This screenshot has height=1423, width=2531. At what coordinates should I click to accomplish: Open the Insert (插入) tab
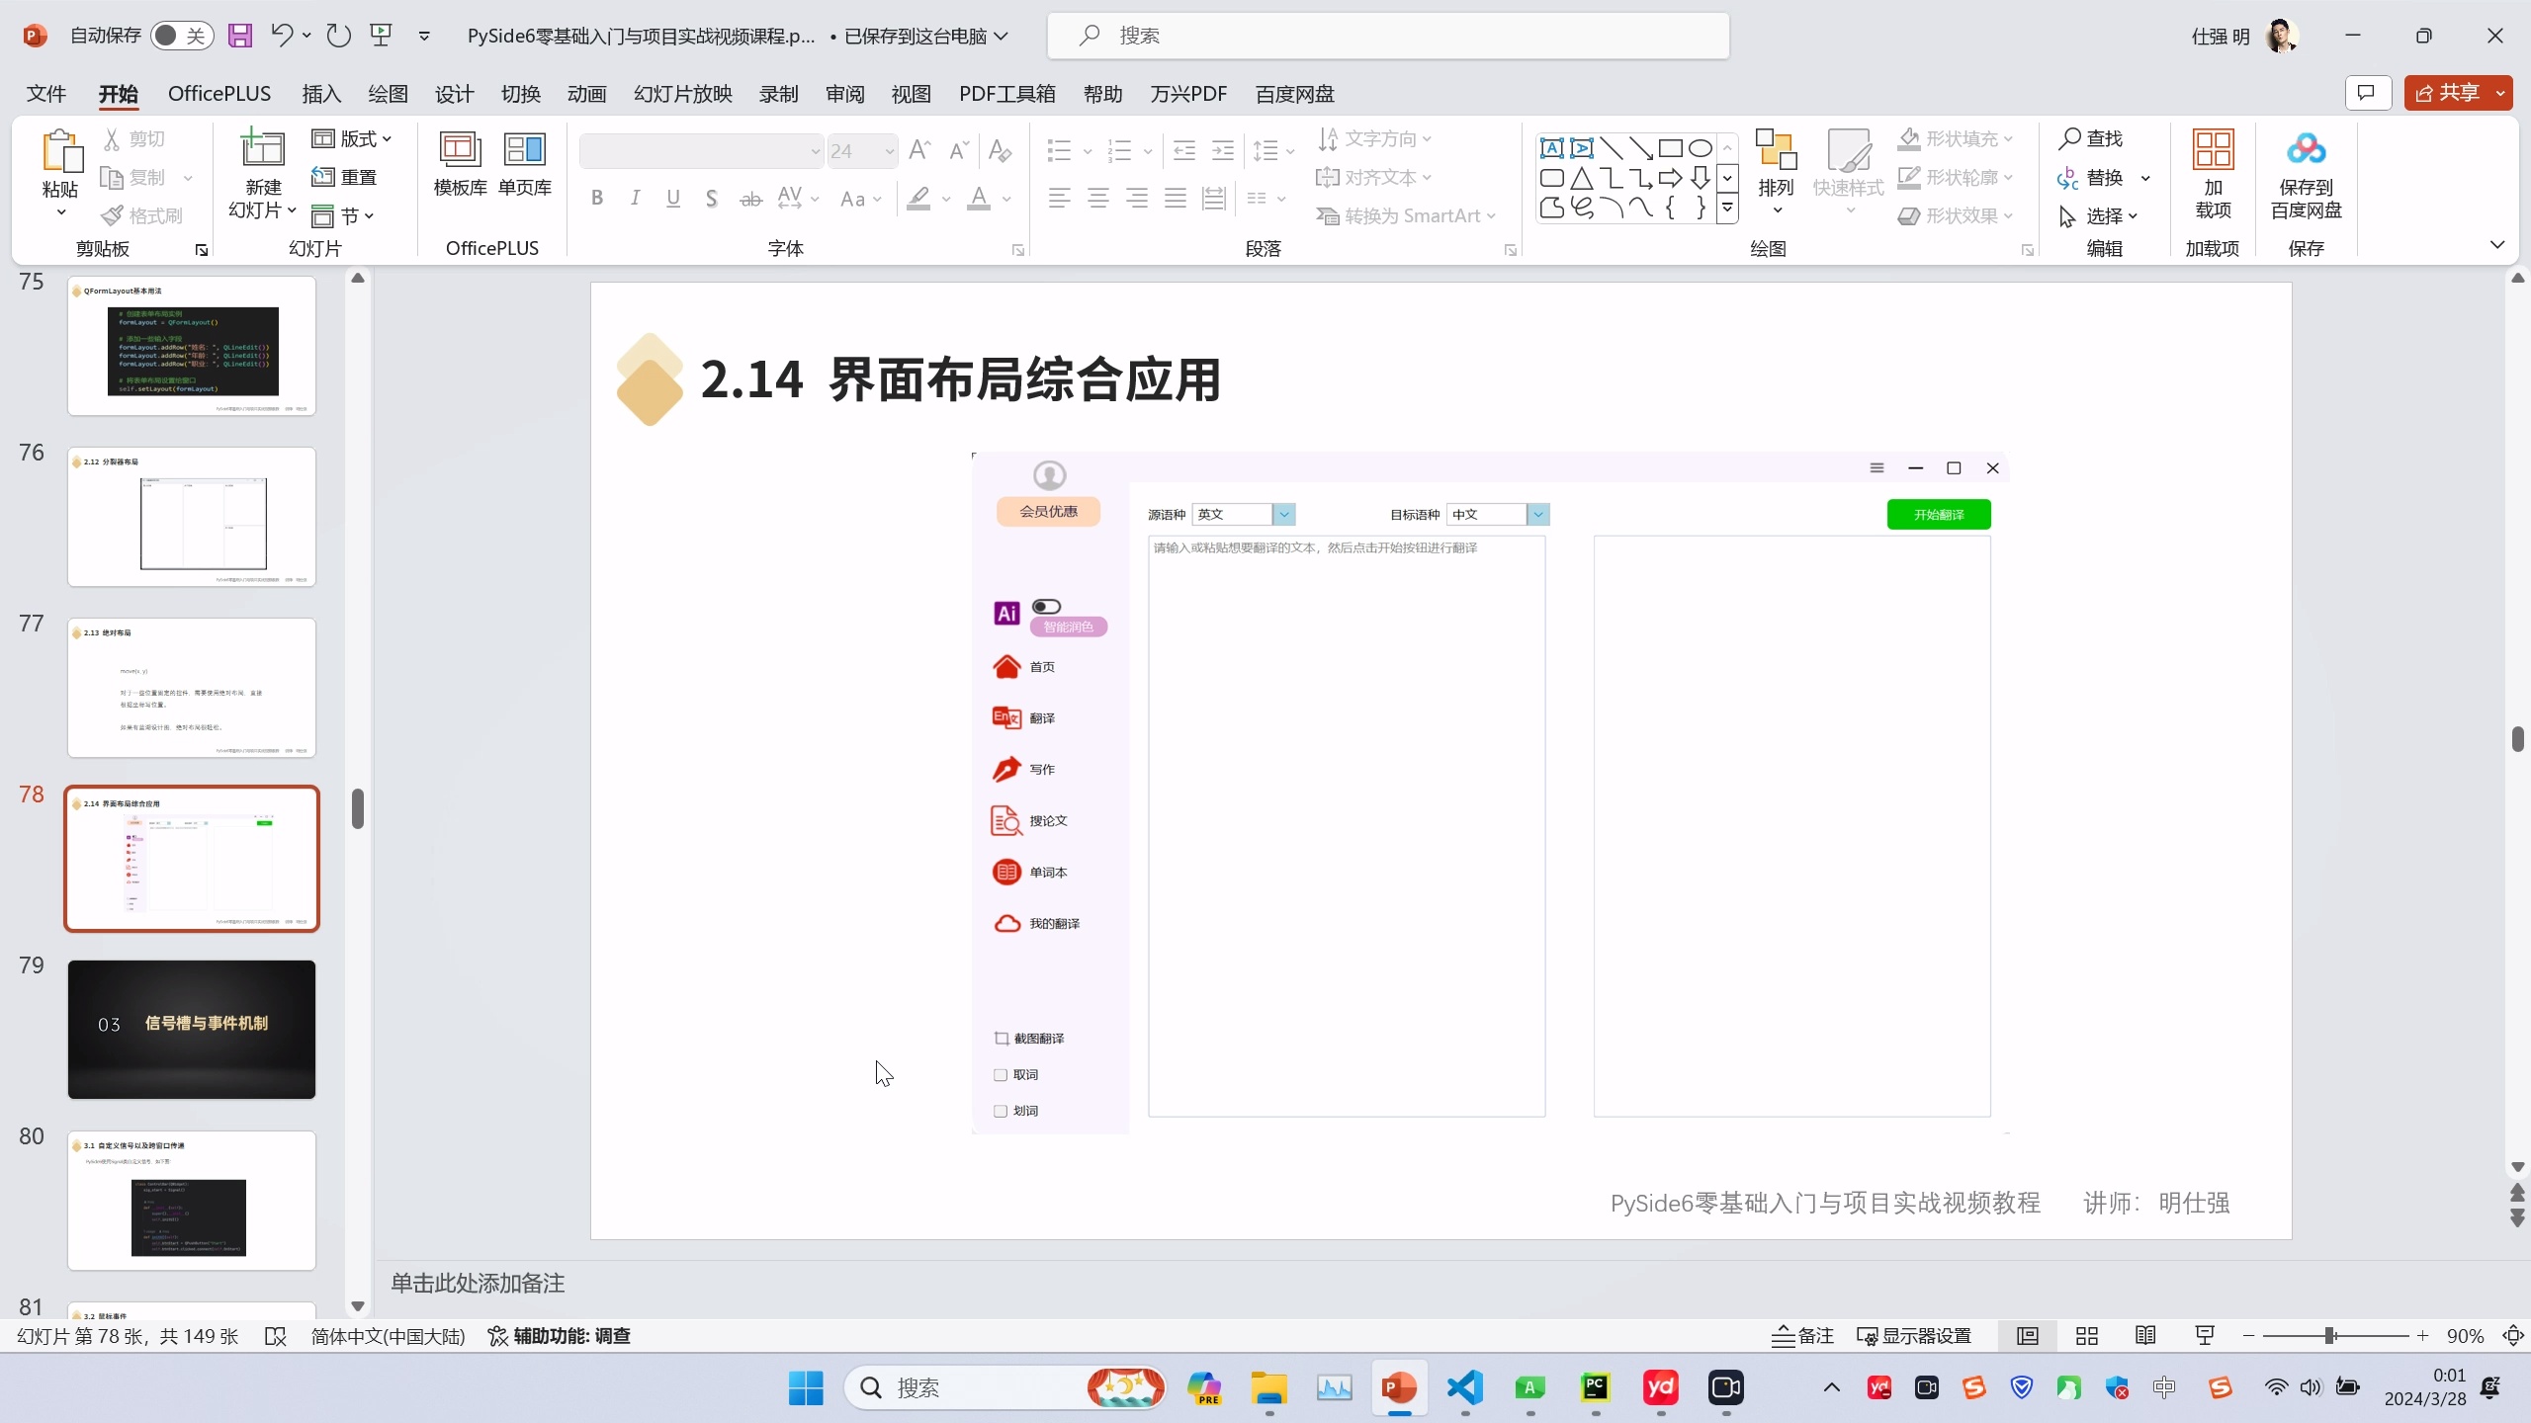click(321, 94)
